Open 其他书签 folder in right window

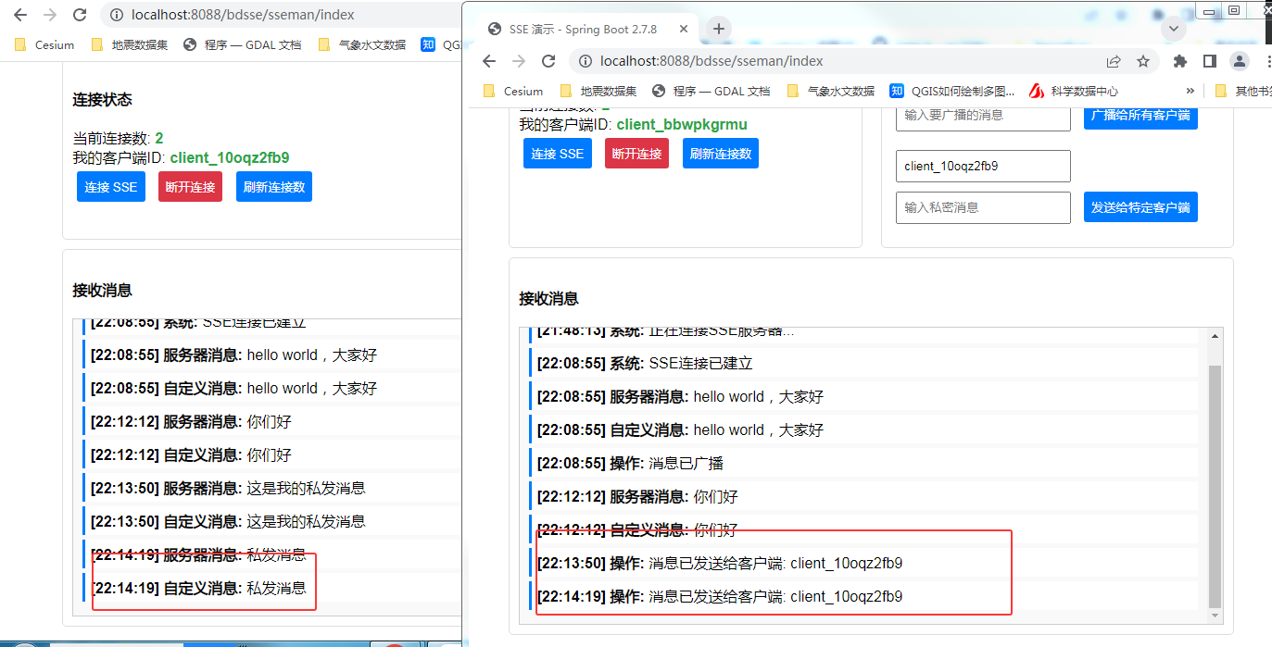coord(1243,91)
